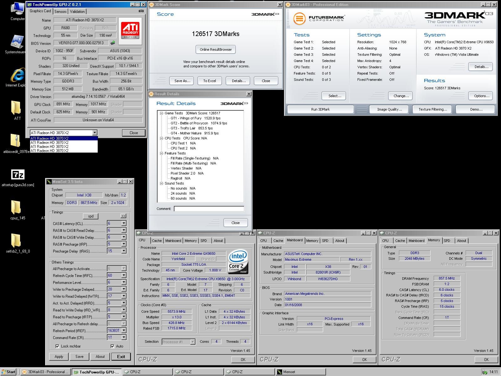Click the To Excel button
The height and width of the screenshot is (376, 501).
pyautogui.click(x=209, y=81)
